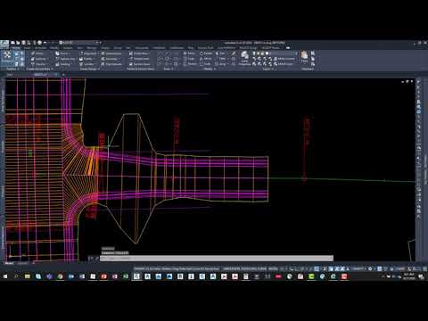The height and width of the screenshot is (321, 428).
Task: Click Match Layer button
Action: [284, 63]
